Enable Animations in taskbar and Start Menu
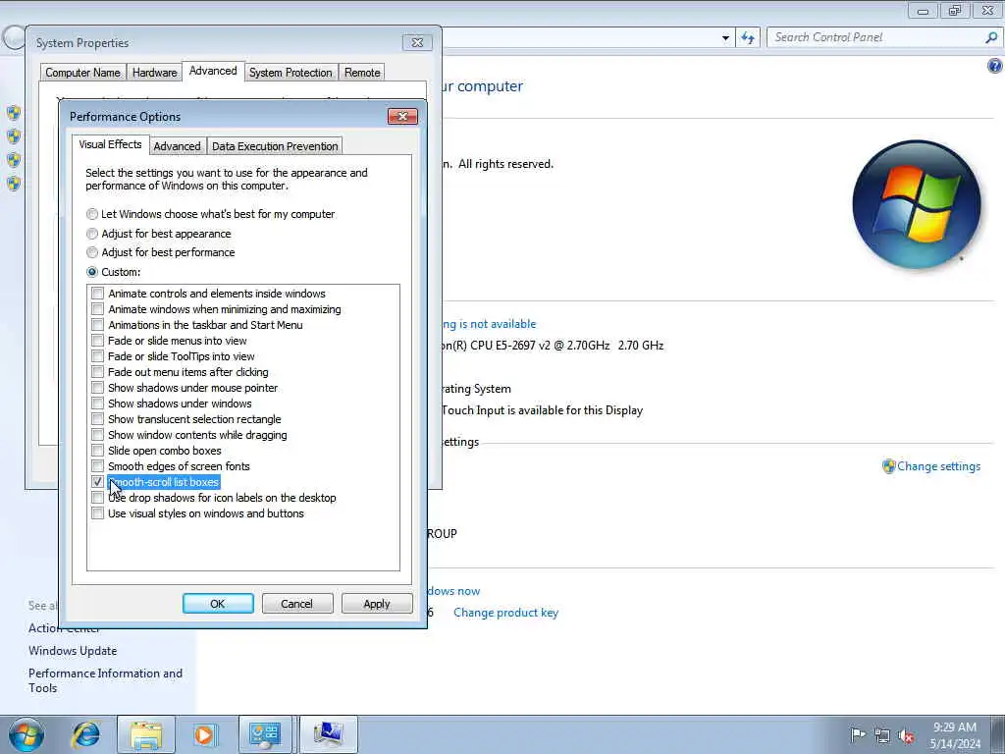Image resolution: width=1005 pixels, height=754 pixels. click(97, 325)
